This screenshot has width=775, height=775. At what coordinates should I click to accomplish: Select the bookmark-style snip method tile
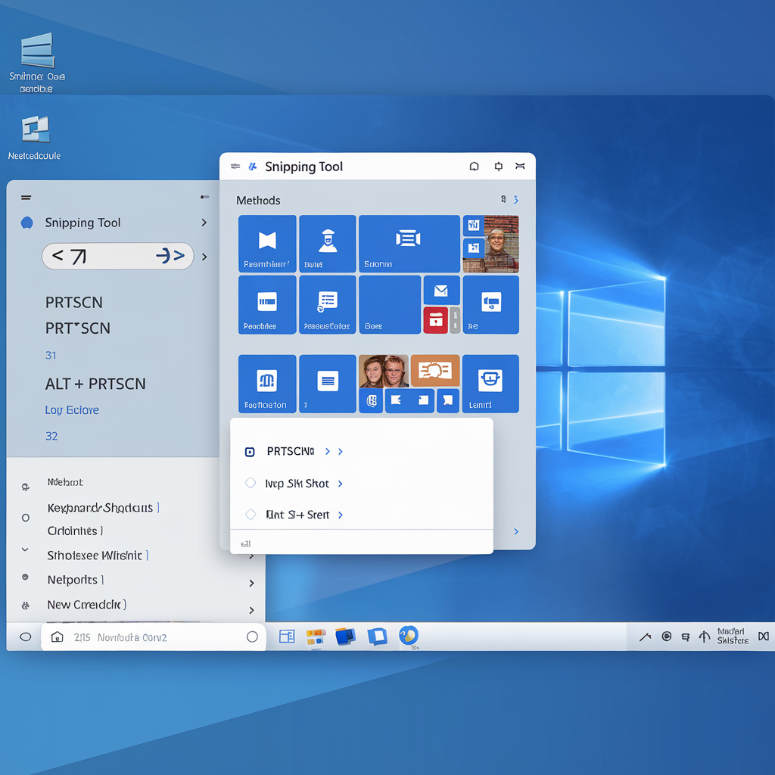[x=266, y=243]
